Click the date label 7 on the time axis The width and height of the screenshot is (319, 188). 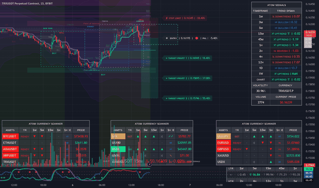tap(190, 185)
